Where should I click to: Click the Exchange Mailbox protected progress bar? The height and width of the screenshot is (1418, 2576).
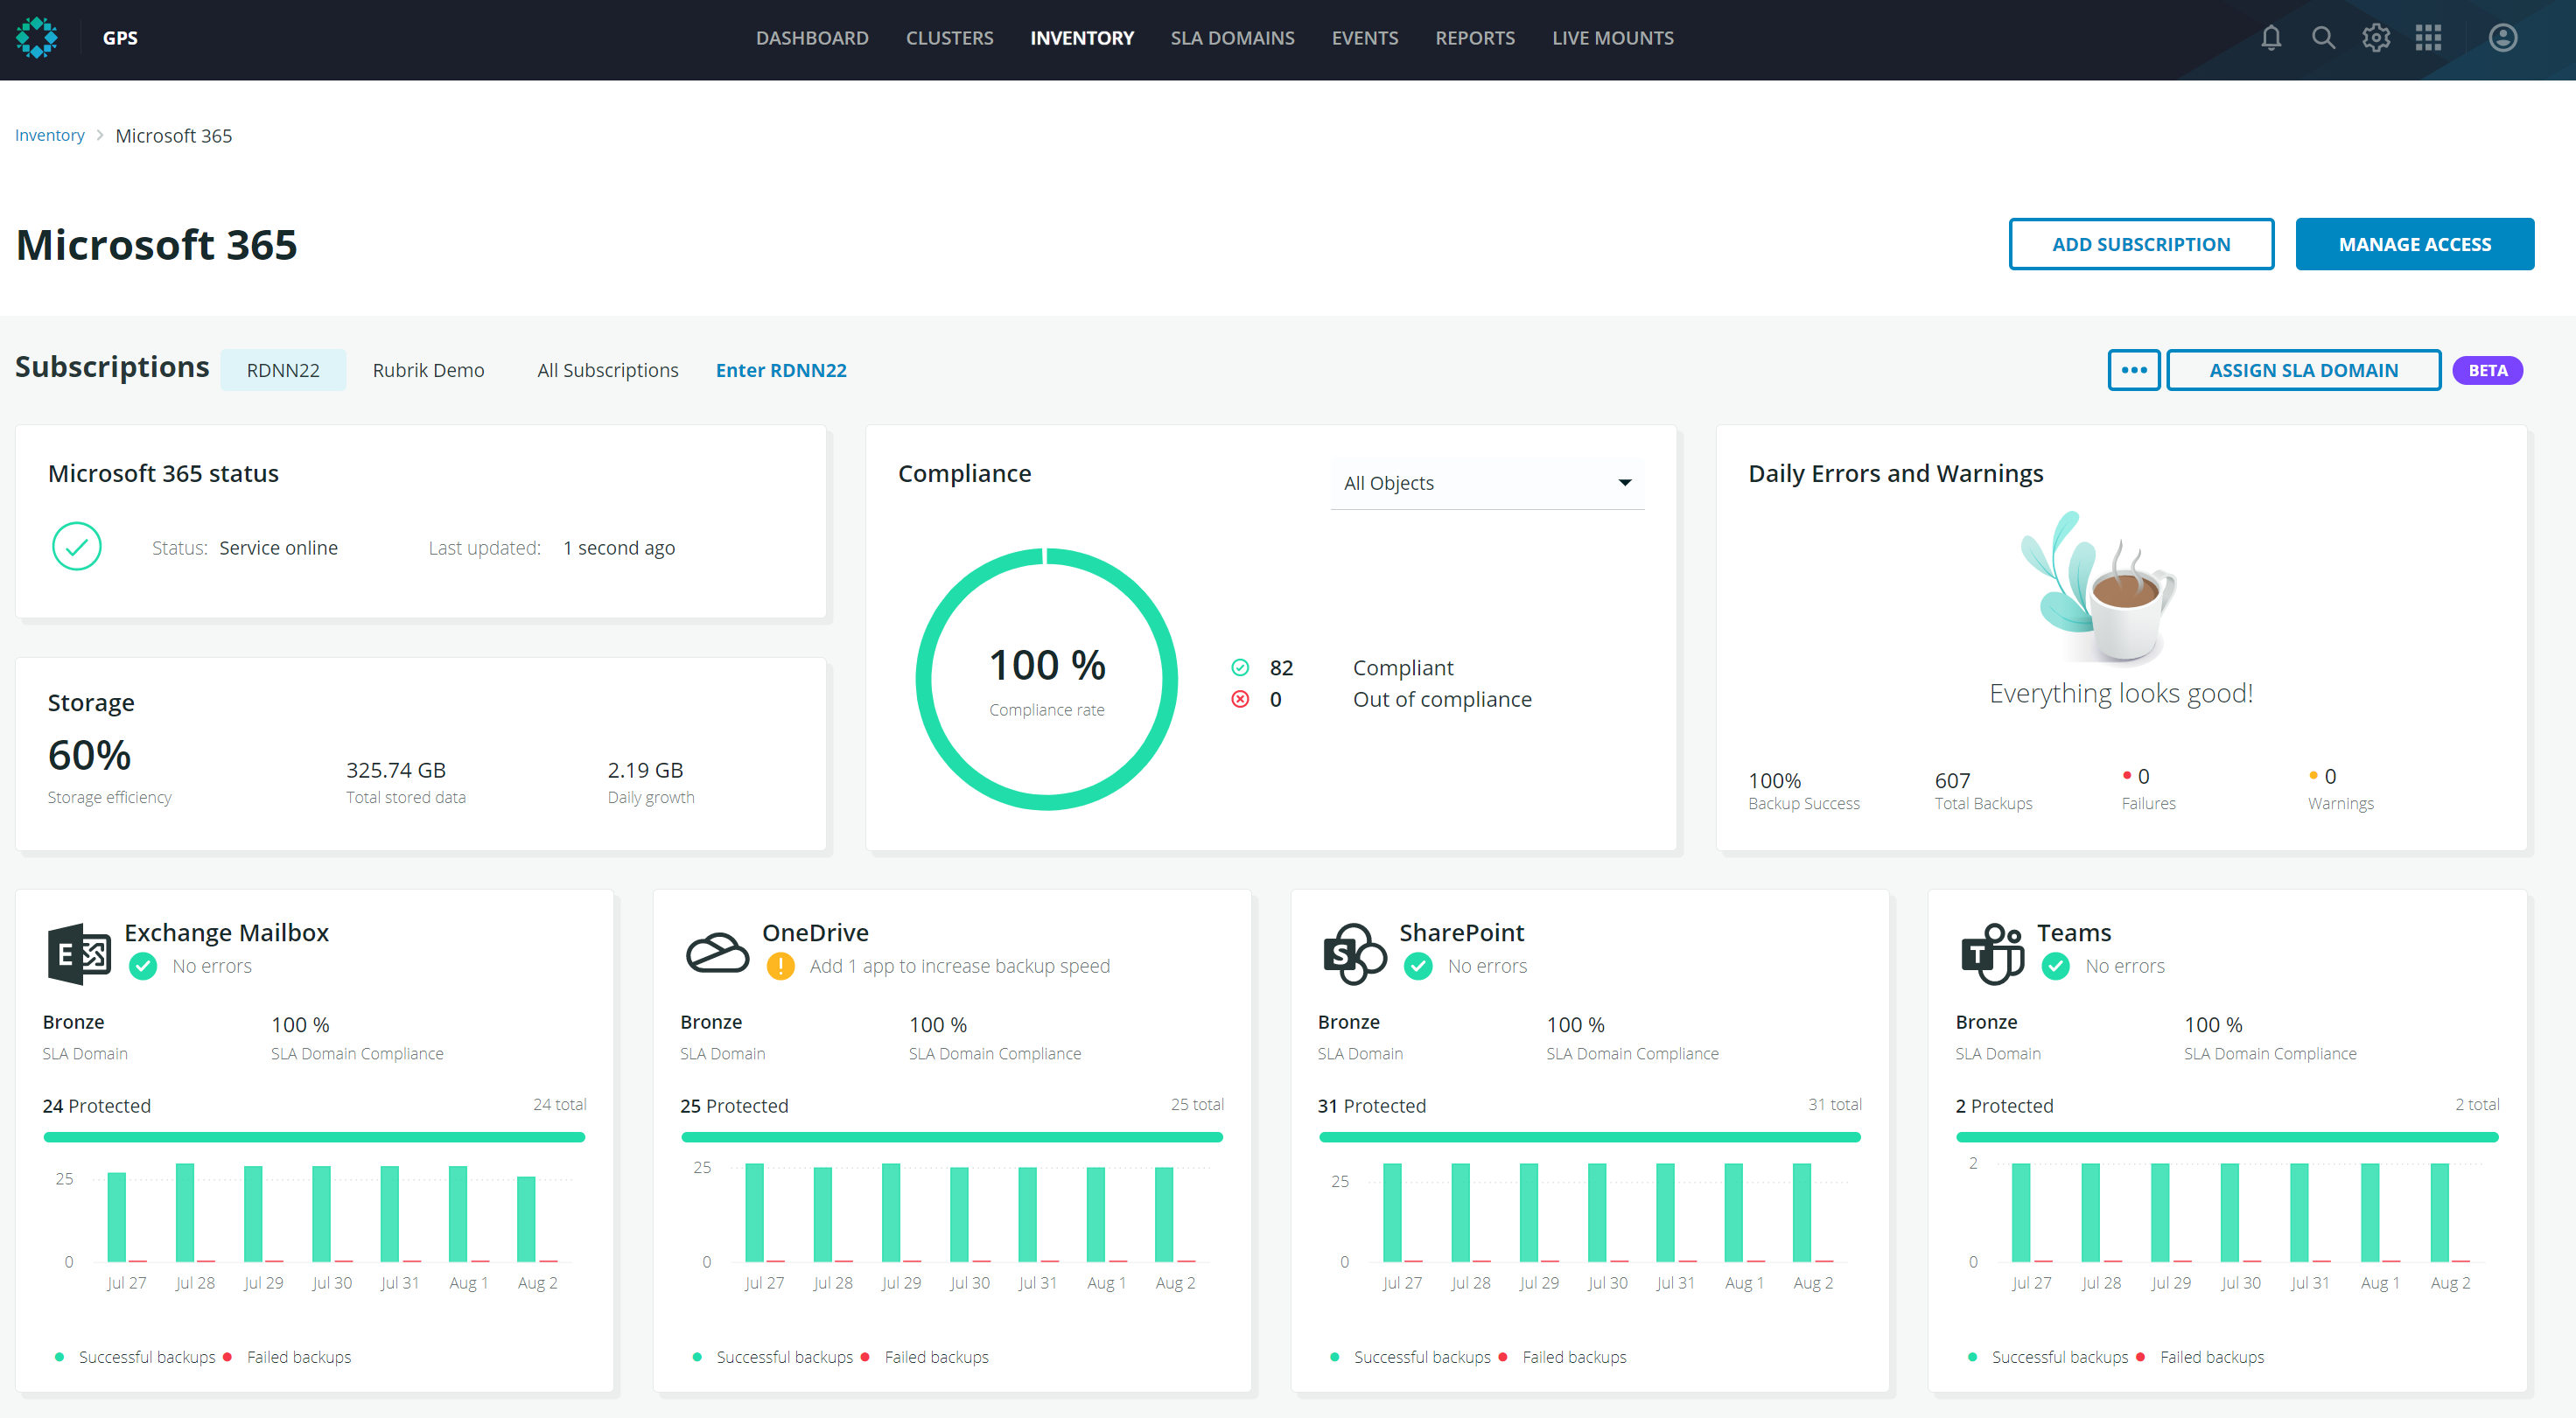click(x=314, y=1137)
